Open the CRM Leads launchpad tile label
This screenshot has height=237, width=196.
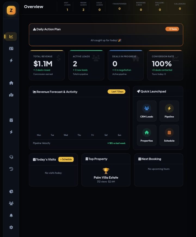point(146,117)
